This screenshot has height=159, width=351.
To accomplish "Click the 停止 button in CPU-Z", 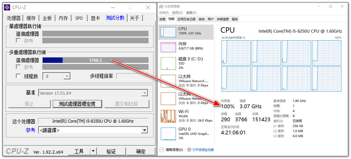I will [29, 104].
